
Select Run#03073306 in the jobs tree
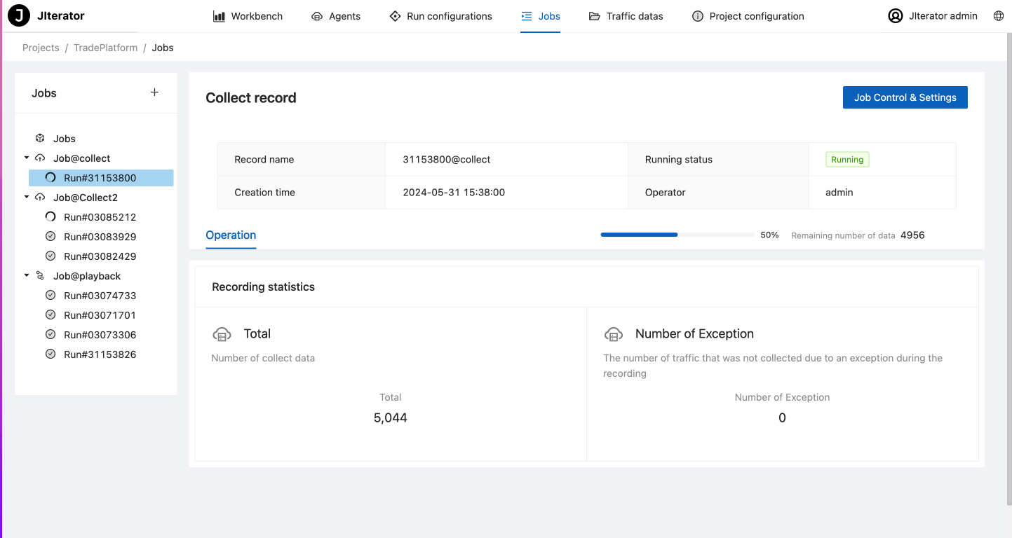(x=100, y=335)
